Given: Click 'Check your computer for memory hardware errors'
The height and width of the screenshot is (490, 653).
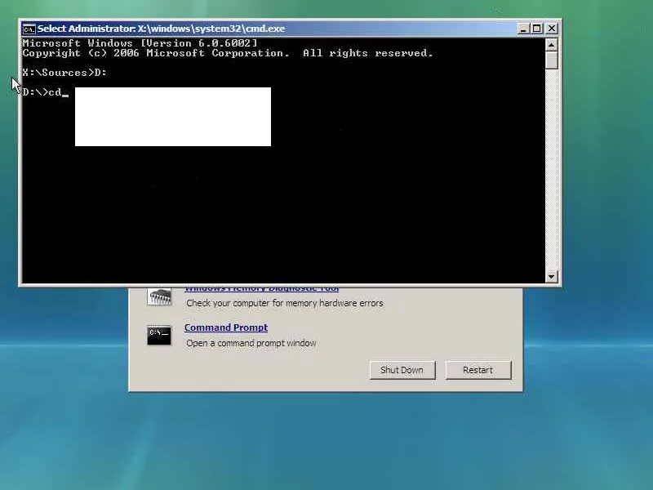Looking at the screenshot, I should (x=284, y=303).
